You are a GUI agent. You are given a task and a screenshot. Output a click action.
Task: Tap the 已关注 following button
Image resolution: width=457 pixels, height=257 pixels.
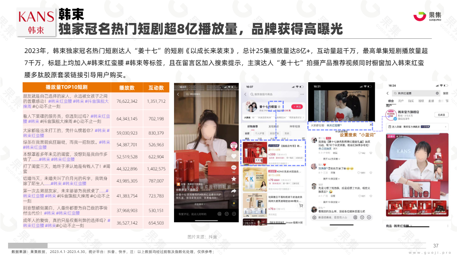[x=441, y=115]
